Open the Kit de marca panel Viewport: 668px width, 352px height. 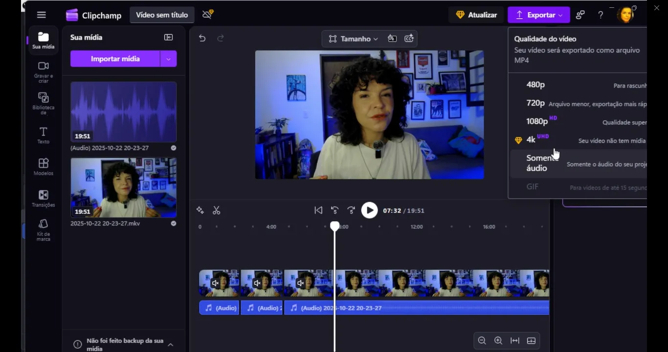(43, 230)
